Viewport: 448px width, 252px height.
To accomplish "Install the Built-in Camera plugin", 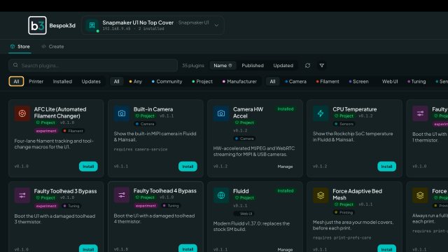I will coord(188,167).
